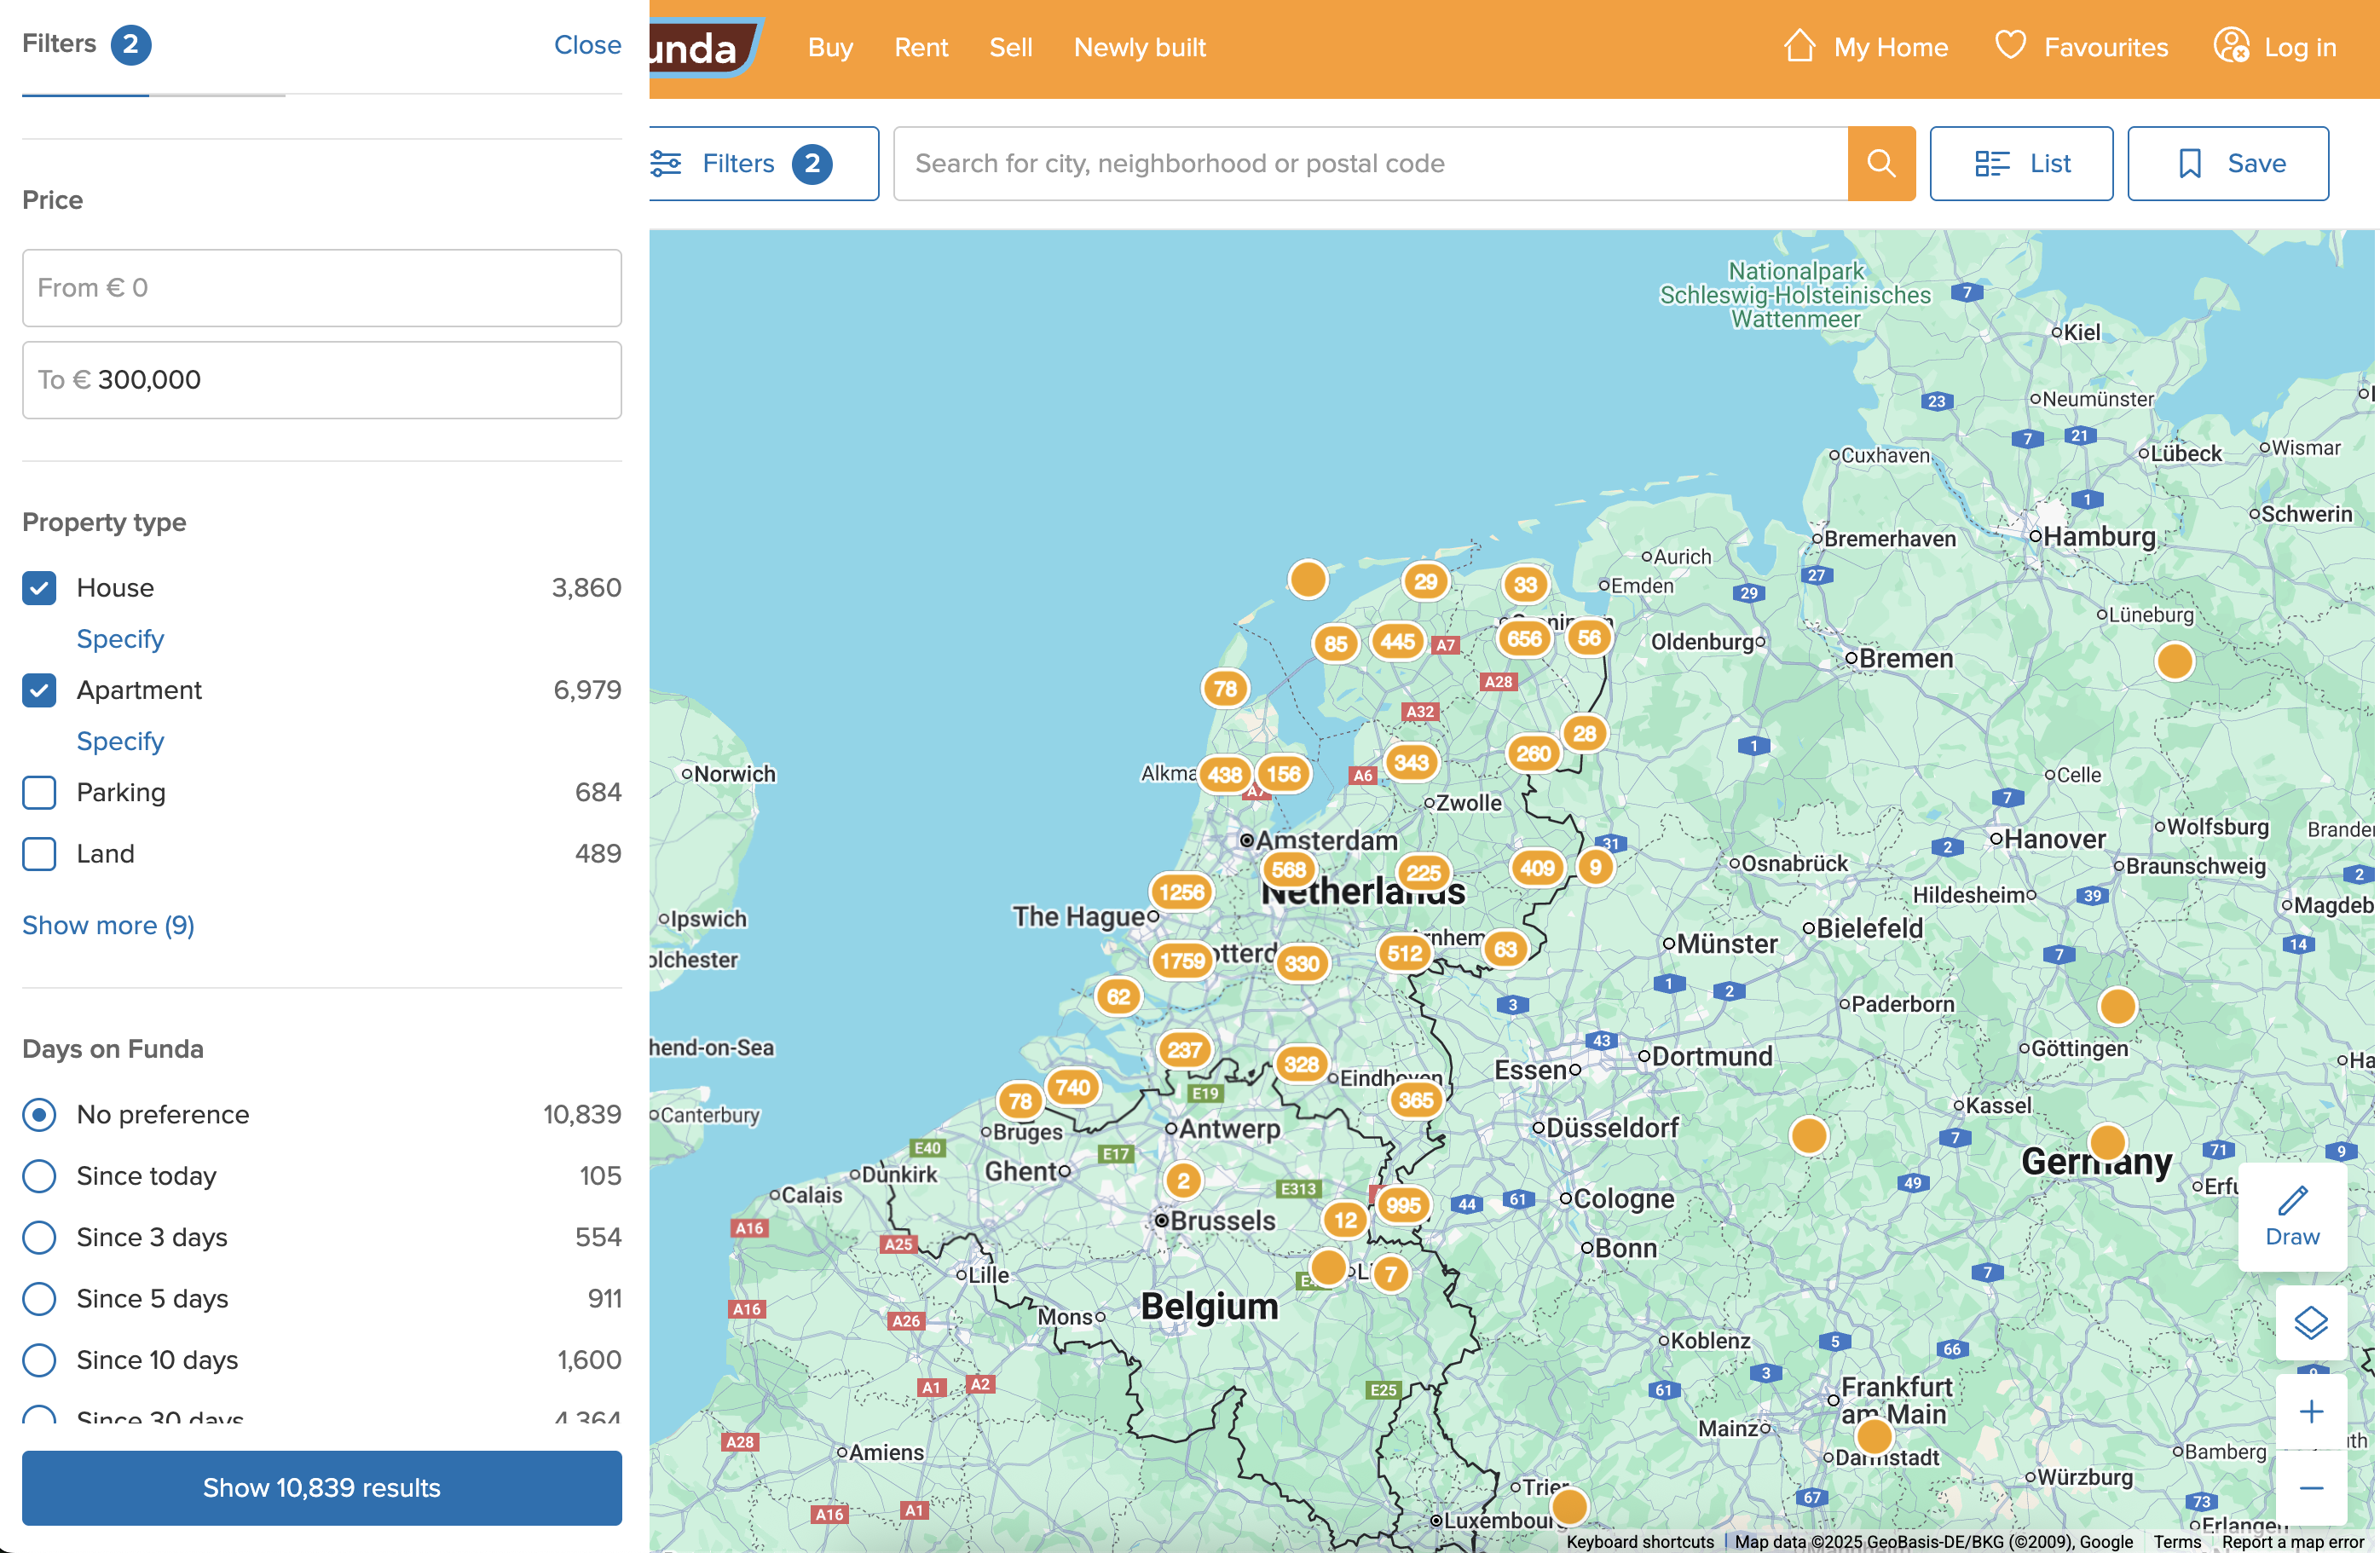Screen dimensions: 2380x1553
Task: Click the Log in user icon
Action: [x=2231, y=46]
